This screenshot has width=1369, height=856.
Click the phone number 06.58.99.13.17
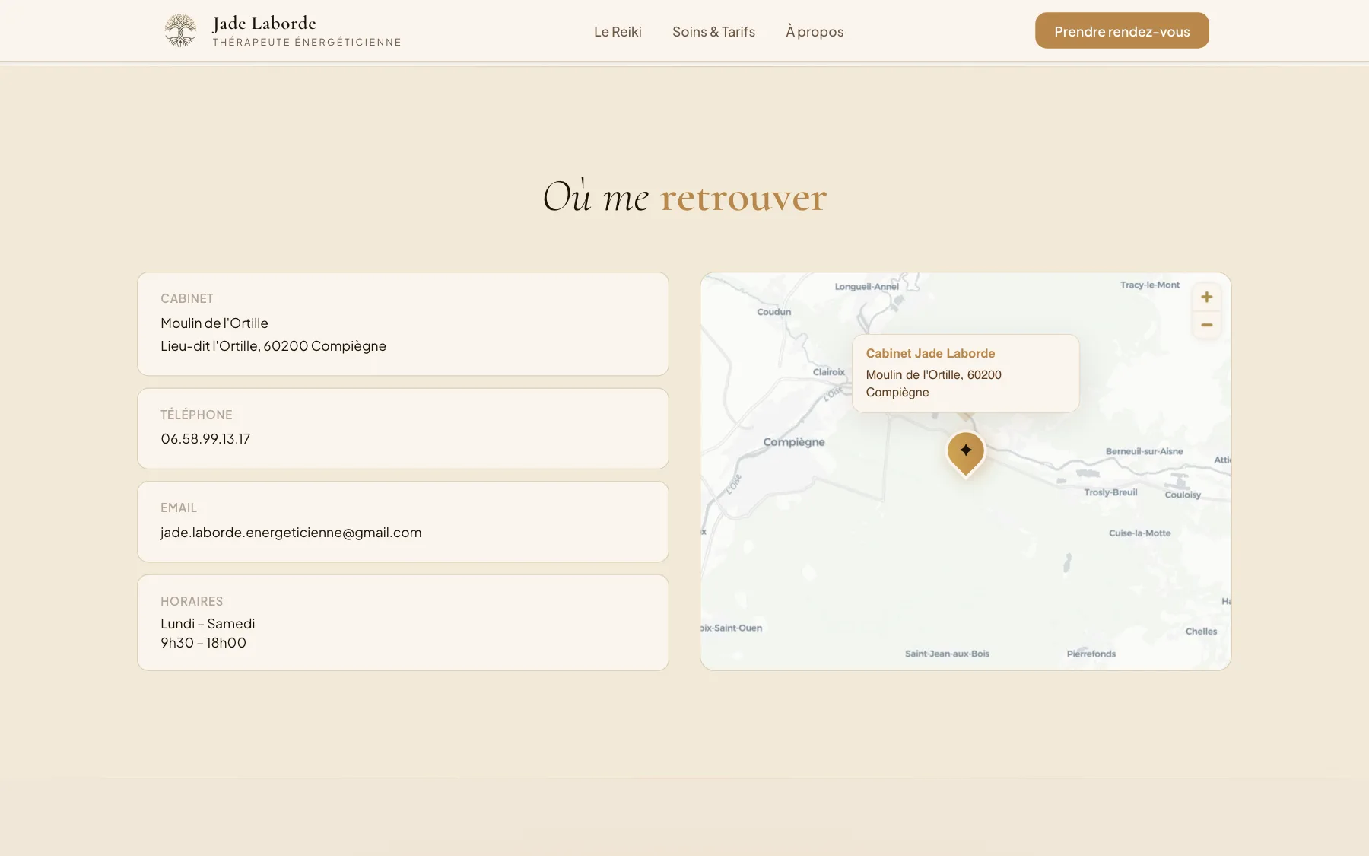(205, 438)
